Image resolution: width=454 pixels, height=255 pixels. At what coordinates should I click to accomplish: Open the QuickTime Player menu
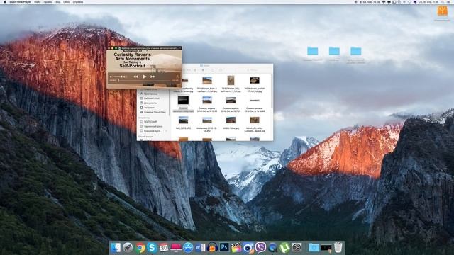coord(20,1)
